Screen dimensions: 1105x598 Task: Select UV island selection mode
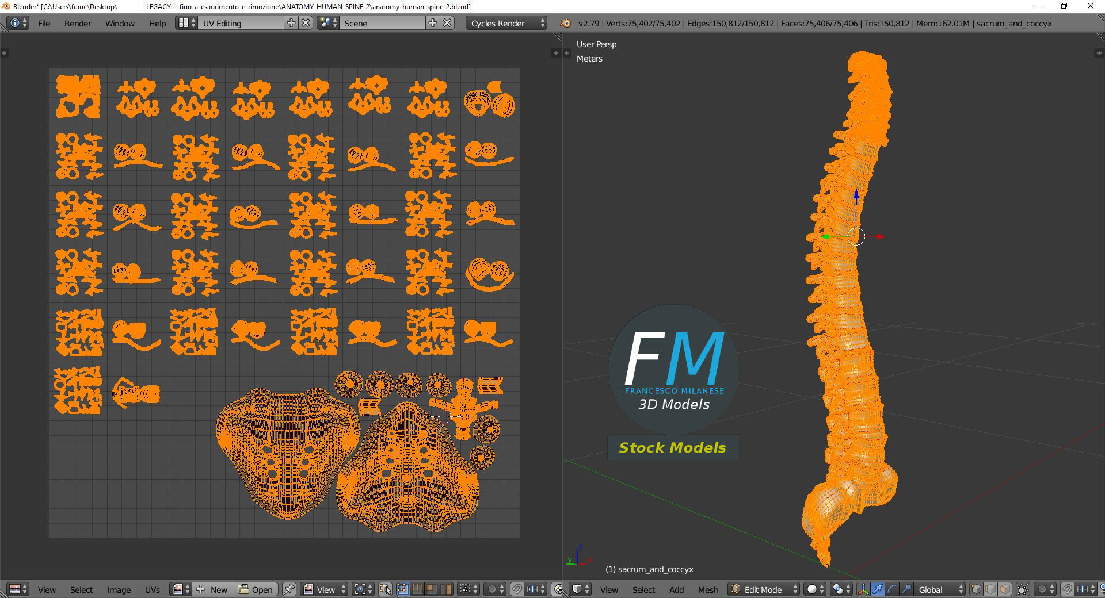pos(445,589)
